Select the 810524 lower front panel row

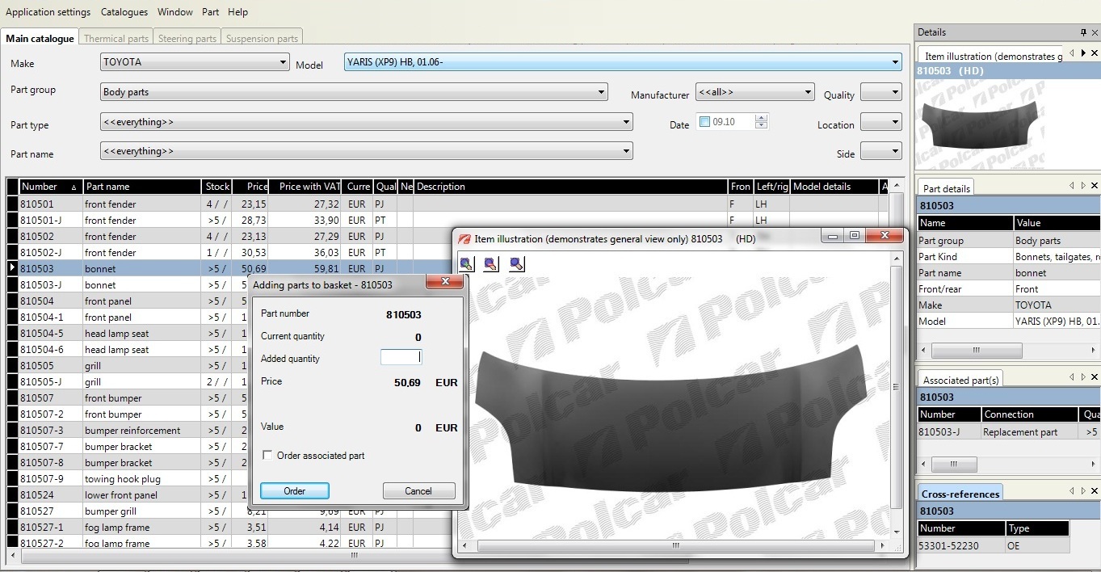(x=128, y=494)
